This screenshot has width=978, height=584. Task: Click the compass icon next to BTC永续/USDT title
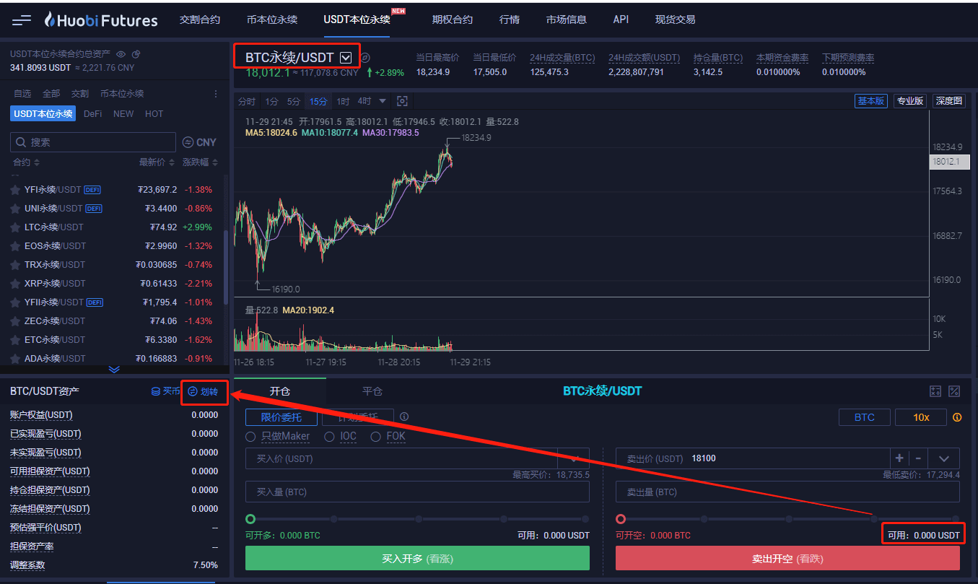[365, 58]
